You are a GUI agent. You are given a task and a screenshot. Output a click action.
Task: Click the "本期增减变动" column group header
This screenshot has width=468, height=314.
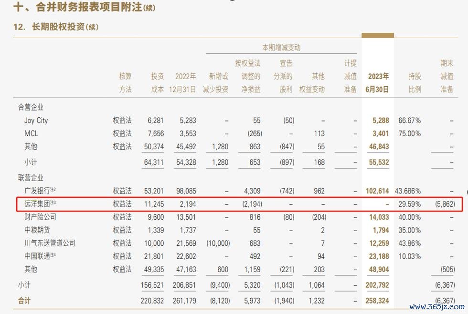click(x=281, y=47)
